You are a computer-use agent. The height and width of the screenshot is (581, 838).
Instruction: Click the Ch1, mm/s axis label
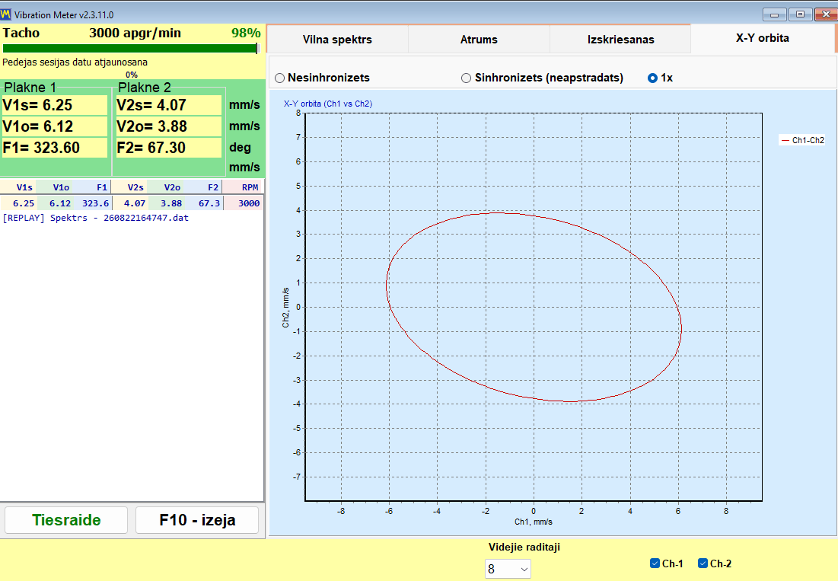(534, 522)
